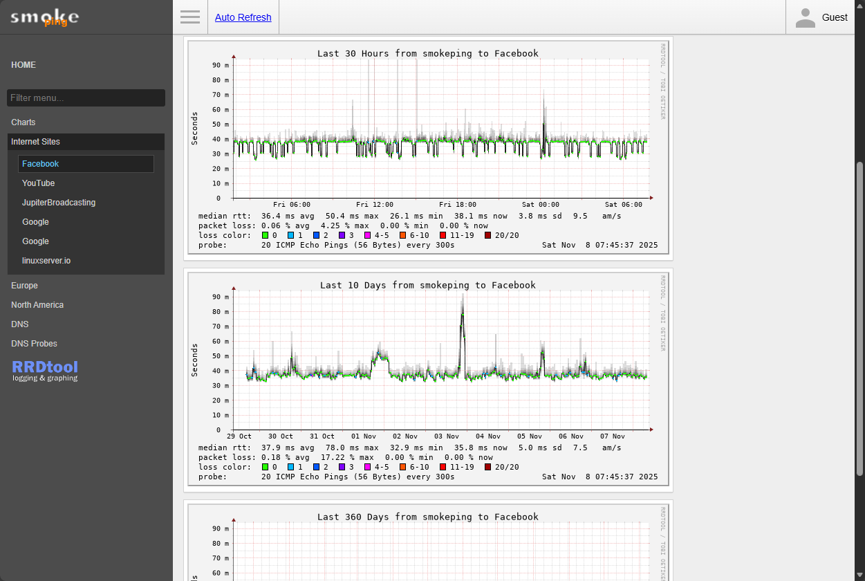
Task: Select the YouTube target
Action: [x=38, y=183]
